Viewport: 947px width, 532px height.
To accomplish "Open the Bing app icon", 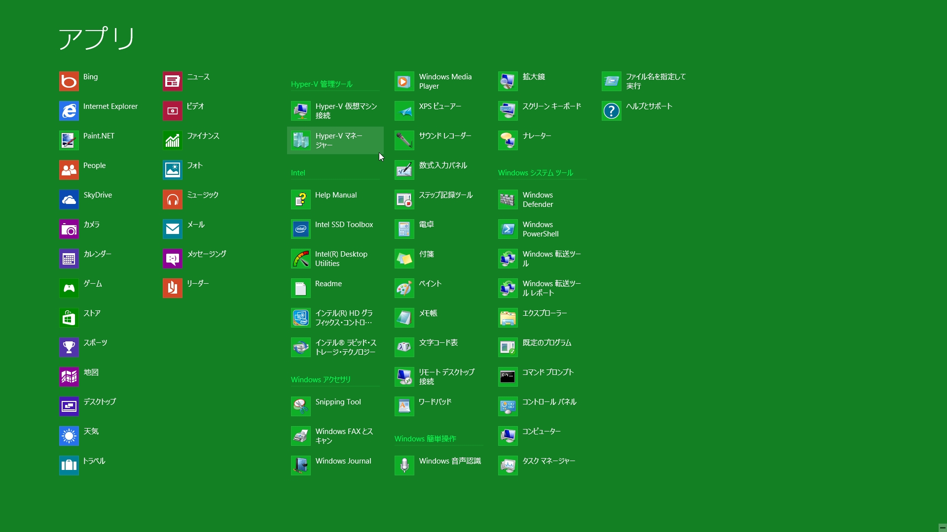I will (69, 81).
